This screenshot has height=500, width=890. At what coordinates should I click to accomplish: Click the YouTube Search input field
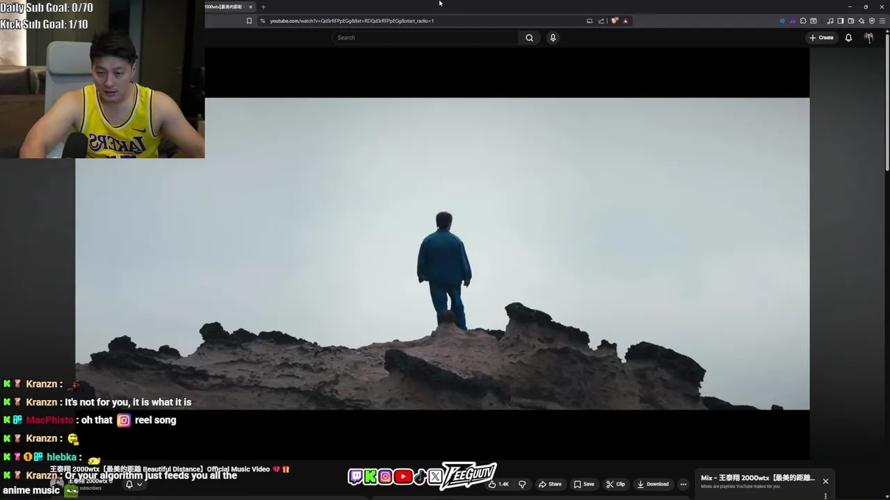click(424, 37)
